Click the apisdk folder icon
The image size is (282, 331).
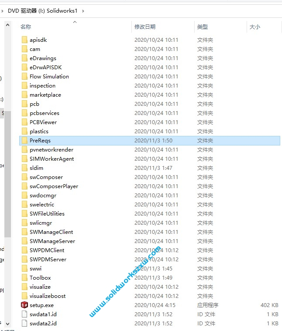pyautogui.click(x=24, y=40)
